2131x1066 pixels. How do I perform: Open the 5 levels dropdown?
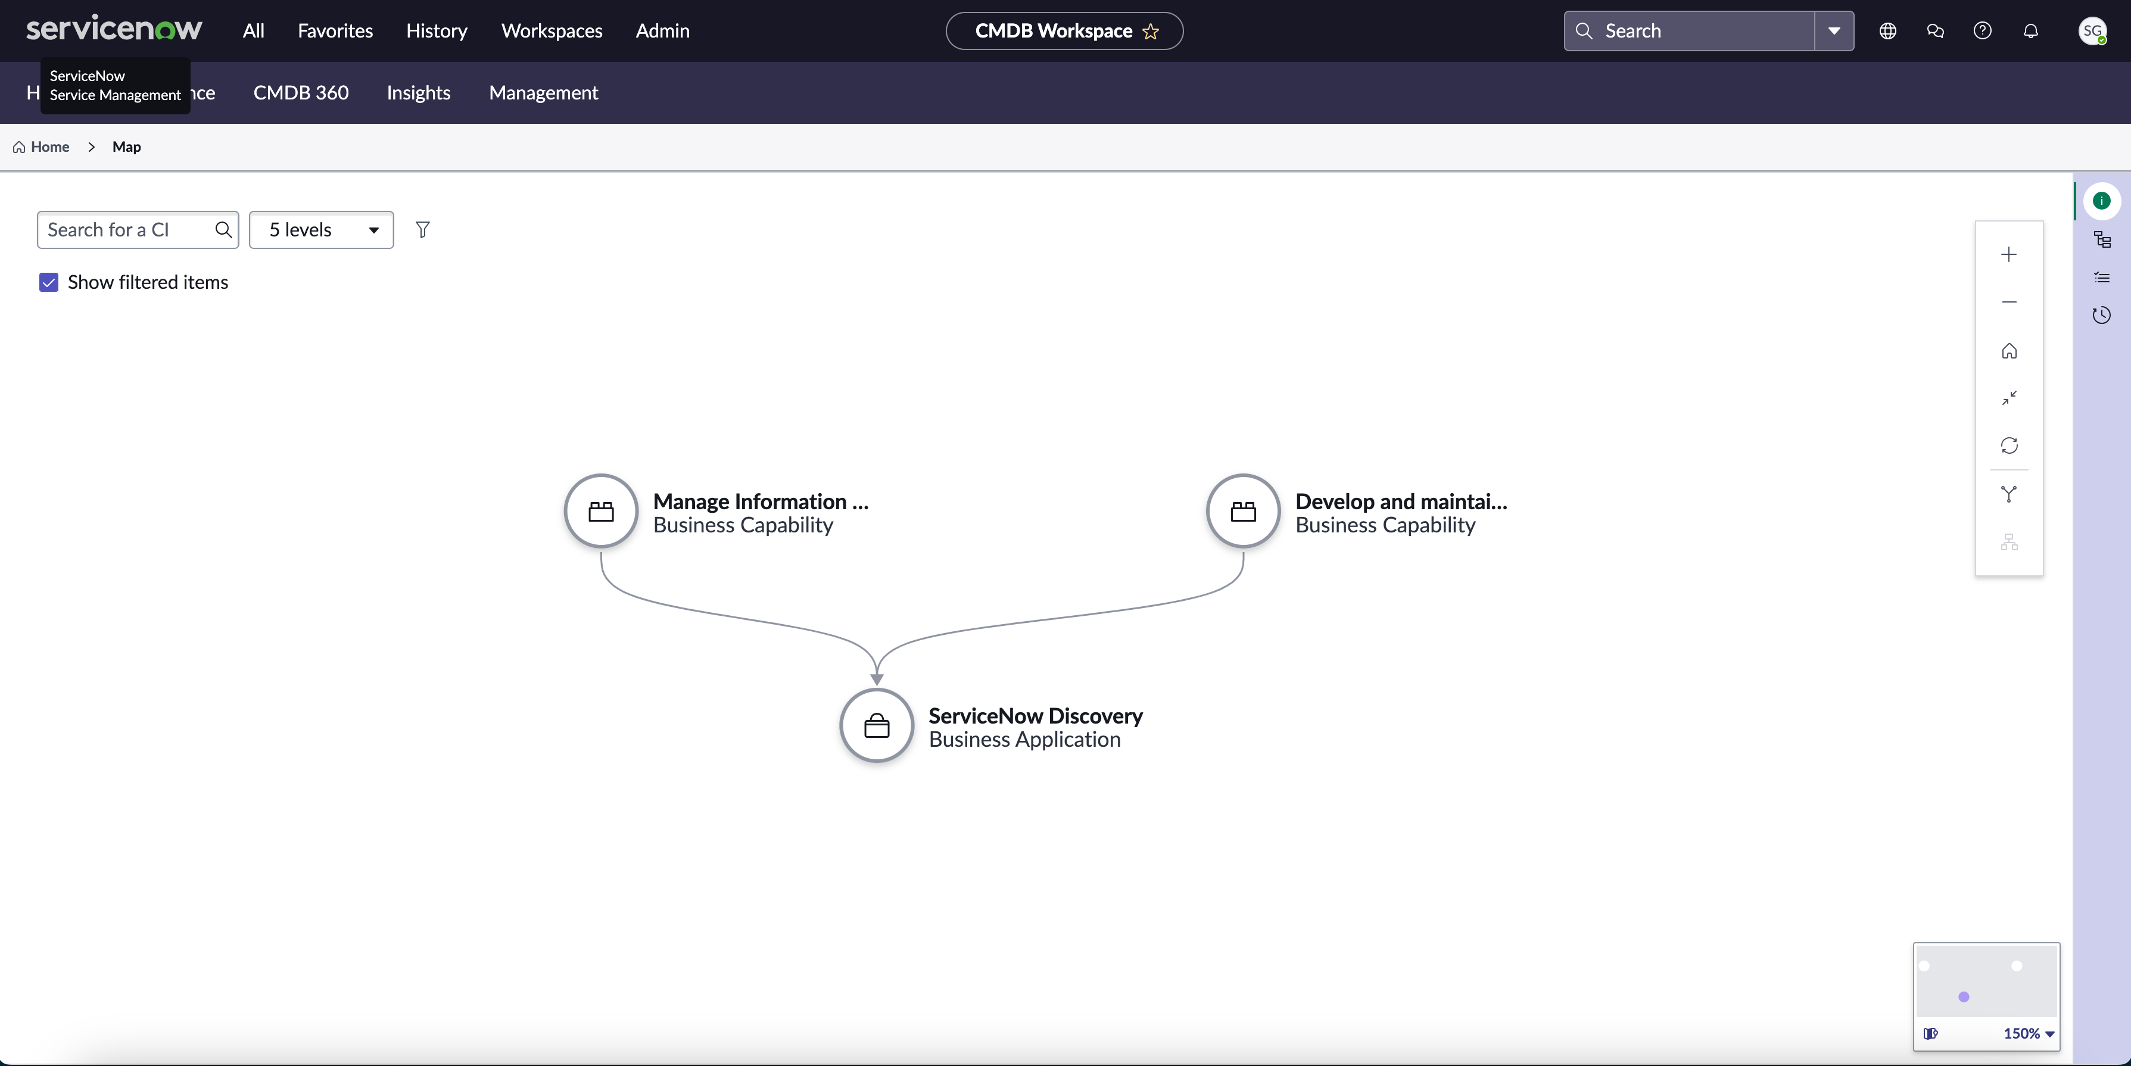click(321, 230)
